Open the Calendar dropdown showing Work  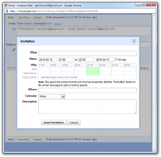pyautogui.click(x=52, y=96)
